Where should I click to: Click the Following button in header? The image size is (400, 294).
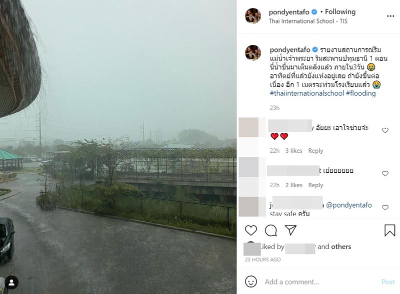point(340,11)
